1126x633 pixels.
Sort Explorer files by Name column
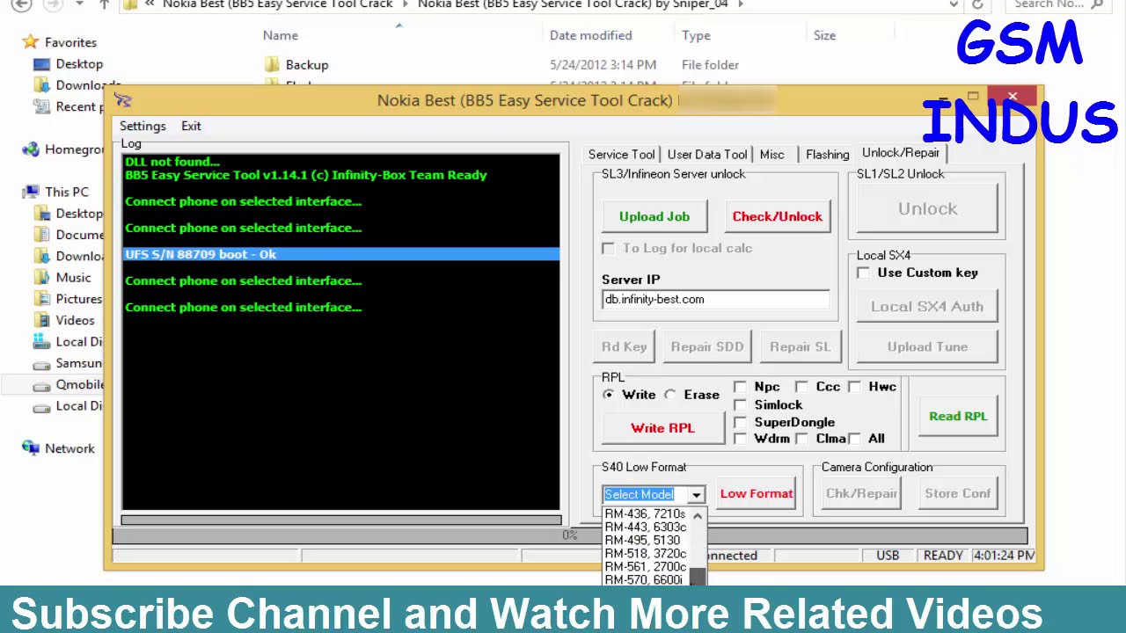281,35
